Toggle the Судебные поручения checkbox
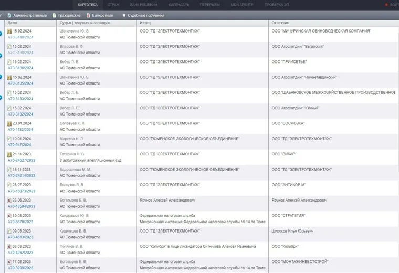This screenshot has width=399, height=273. coord(124,16)
